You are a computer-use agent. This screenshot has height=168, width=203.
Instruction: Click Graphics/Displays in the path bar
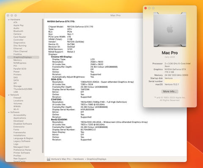[96, 159]
